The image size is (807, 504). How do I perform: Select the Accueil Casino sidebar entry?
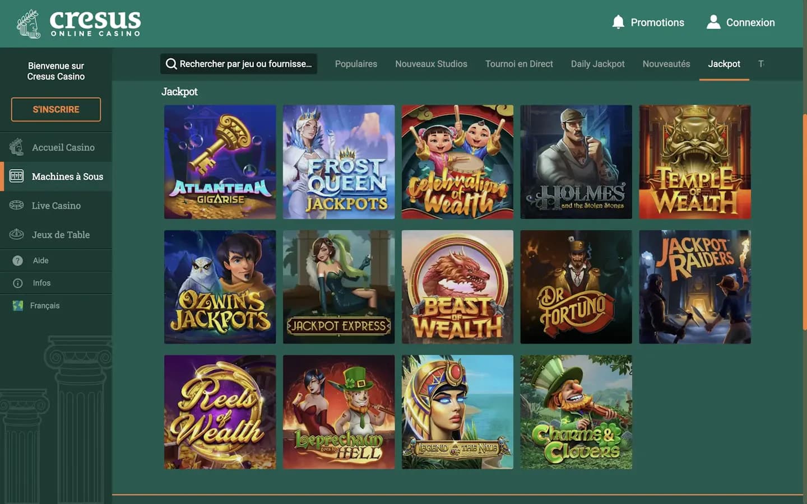[16, 147]
